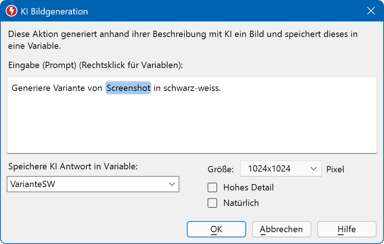
Task: Click the Größe selector showing 1024x1024
Action: click(x=281, y=169)
